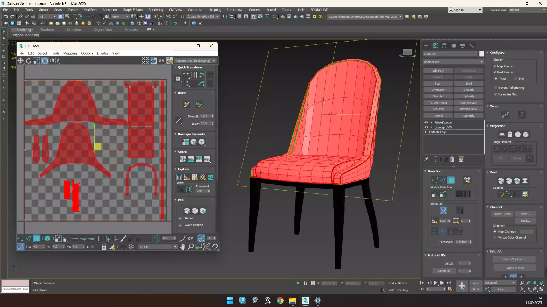Open the Create tab in command panel

coord(426,46)
